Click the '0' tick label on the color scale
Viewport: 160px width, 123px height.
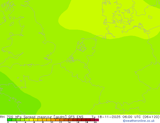tap(8, 122)
